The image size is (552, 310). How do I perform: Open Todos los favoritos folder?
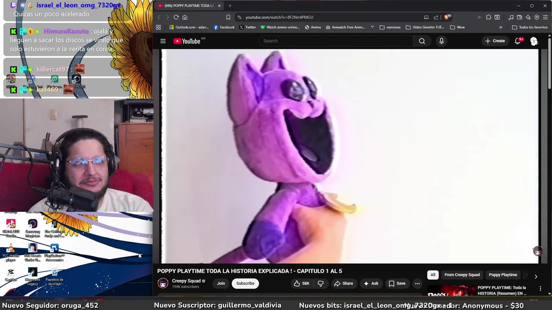530,27
